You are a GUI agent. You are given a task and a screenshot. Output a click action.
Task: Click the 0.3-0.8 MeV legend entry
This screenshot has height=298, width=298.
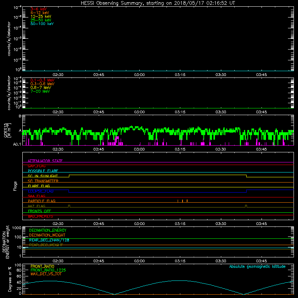click(x=42, y=84)
